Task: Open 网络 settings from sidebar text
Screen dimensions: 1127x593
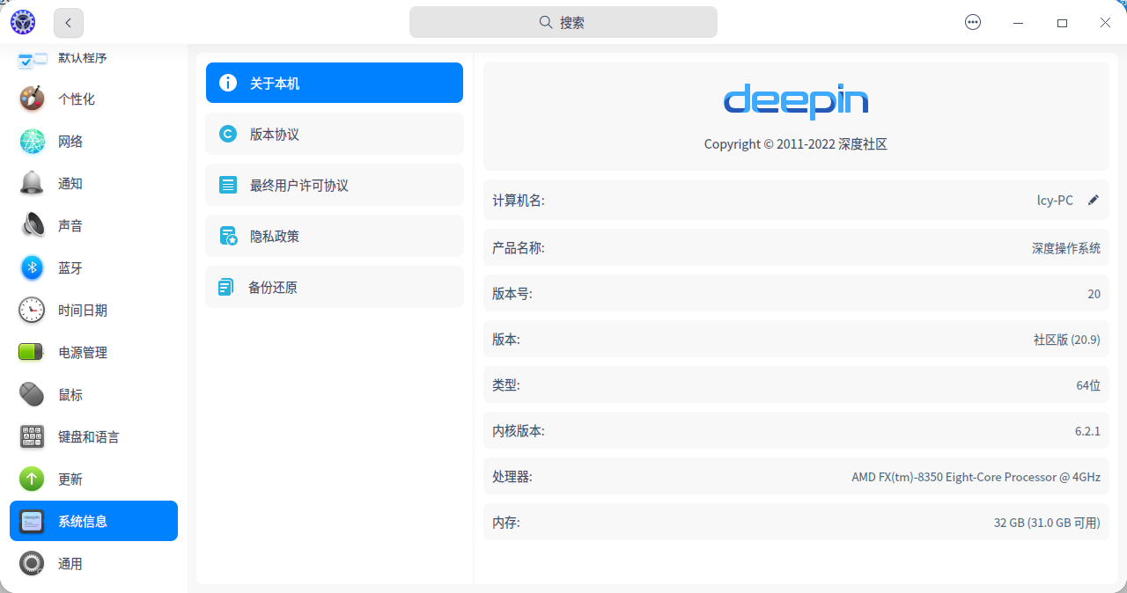Action: click(x=70, y=142)
